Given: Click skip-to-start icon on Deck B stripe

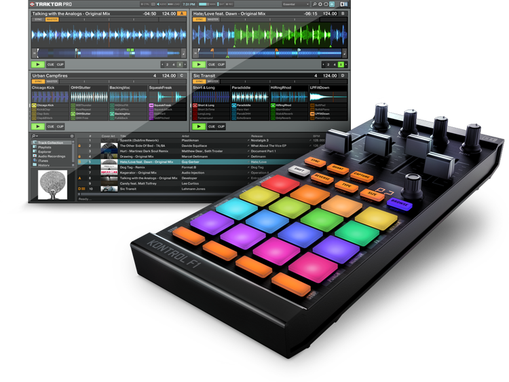Looking at the screenshot, I should (x=195, y=52).
